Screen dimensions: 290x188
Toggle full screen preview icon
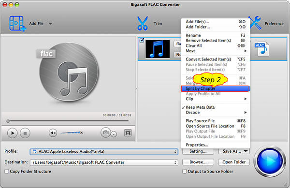(128, 133)
